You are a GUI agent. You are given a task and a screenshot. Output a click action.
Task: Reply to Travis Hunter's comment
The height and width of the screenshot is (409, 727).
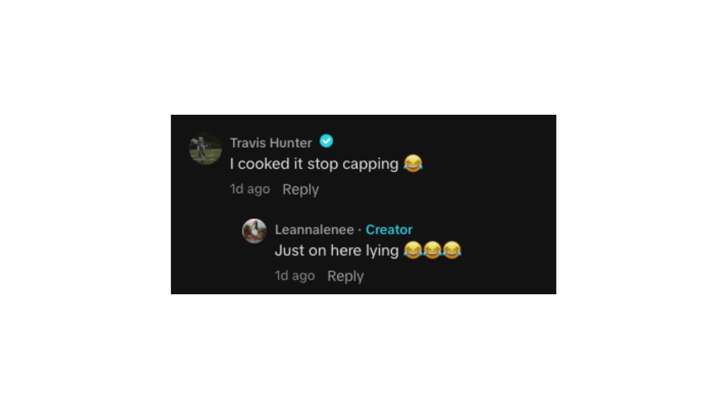pos(300,189)
